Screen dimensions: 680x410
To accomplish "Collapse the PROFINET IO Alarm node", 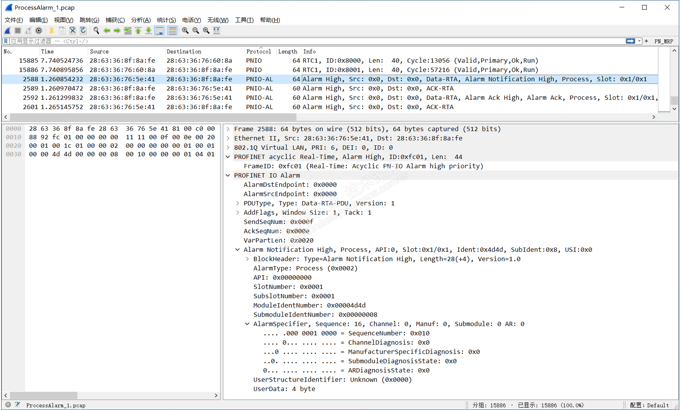I will [x=228, y=175].
